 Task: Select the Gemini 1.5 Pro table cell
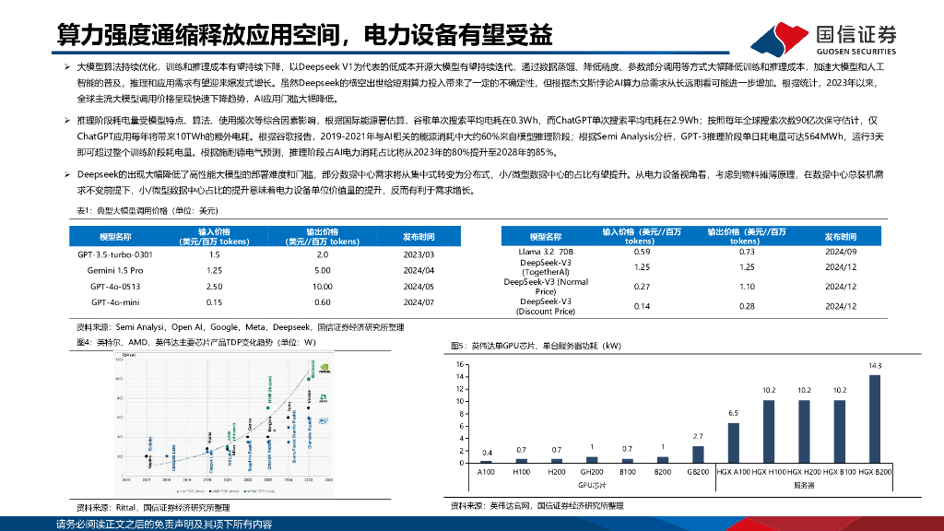pyautogui.click(x=115, y=270)
